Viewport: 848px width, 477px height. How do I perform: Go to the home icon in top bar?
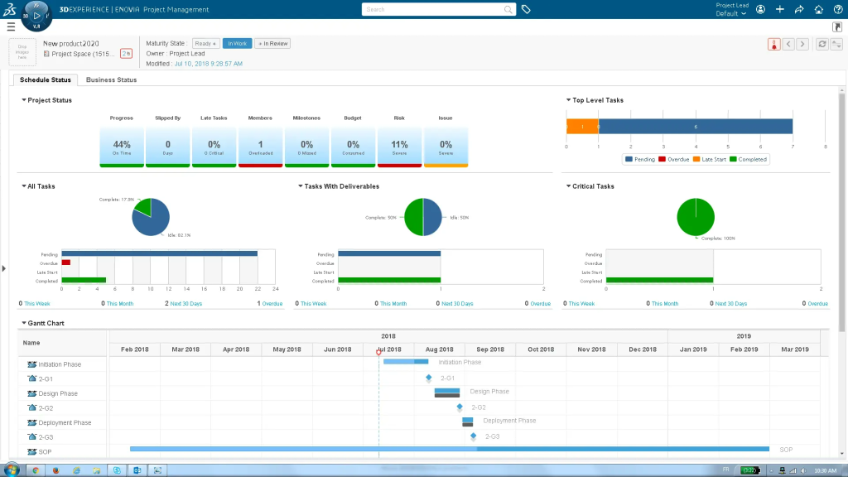click(x=818, y=9)
